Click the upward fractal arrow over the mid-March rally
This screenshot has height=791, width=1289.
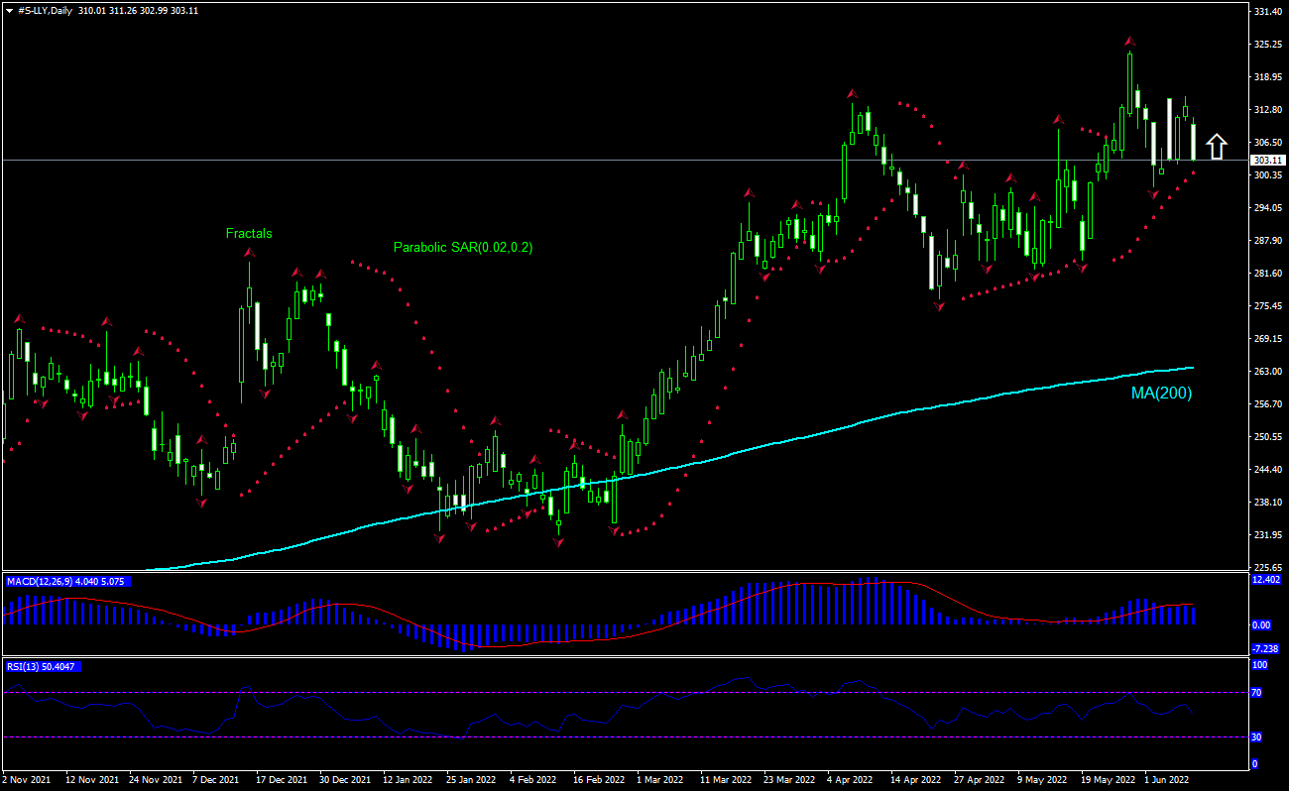pyautogui.click(x=750, y=194)
